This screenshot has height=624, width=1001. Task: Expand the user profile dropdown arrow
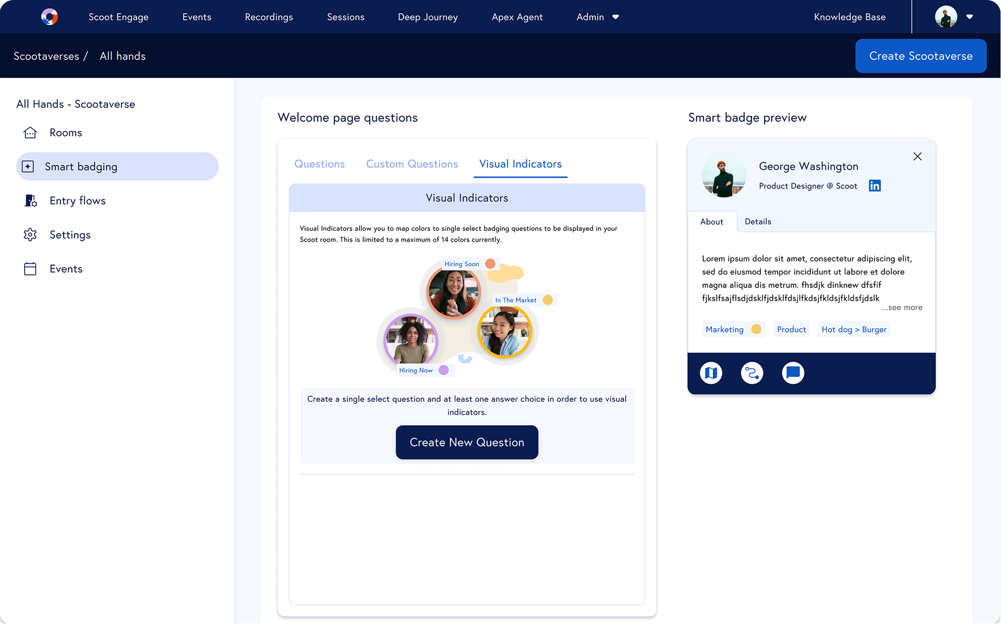pos(969,17)
